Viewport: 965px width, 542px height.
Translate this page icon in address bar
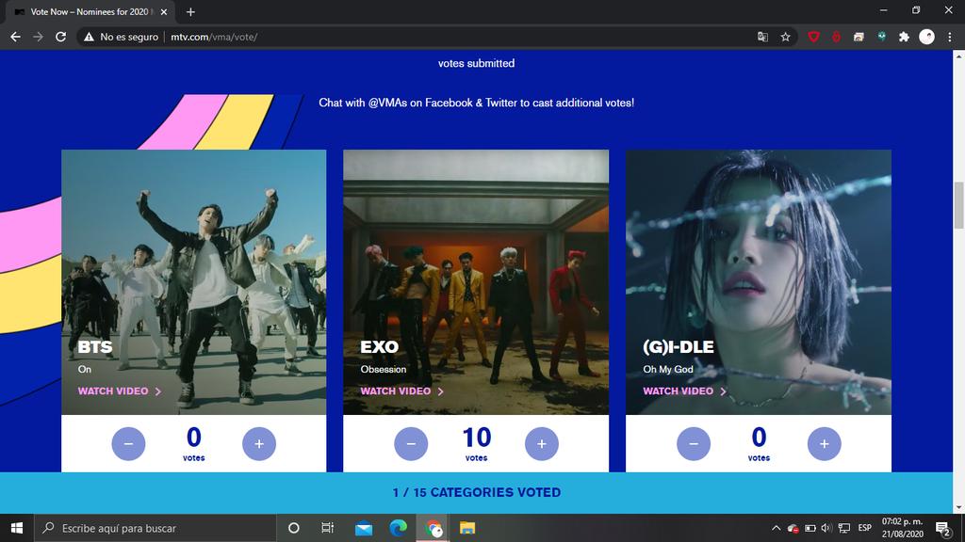pyautogui.click(x=762, y=37)
